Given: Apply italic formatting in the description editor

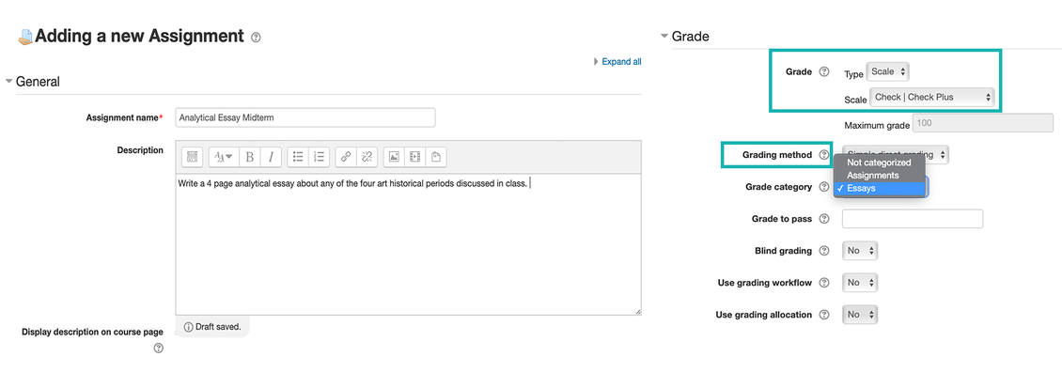Looking at the screenshot, I should pyautogui.click(x=271, y=157).
